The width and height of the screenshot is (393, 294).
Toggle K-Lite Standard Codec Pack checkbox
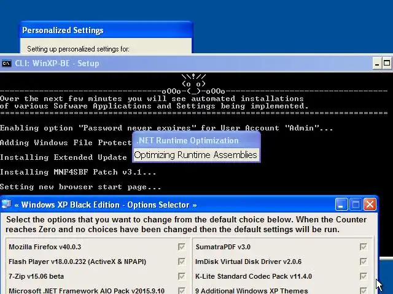364,276
